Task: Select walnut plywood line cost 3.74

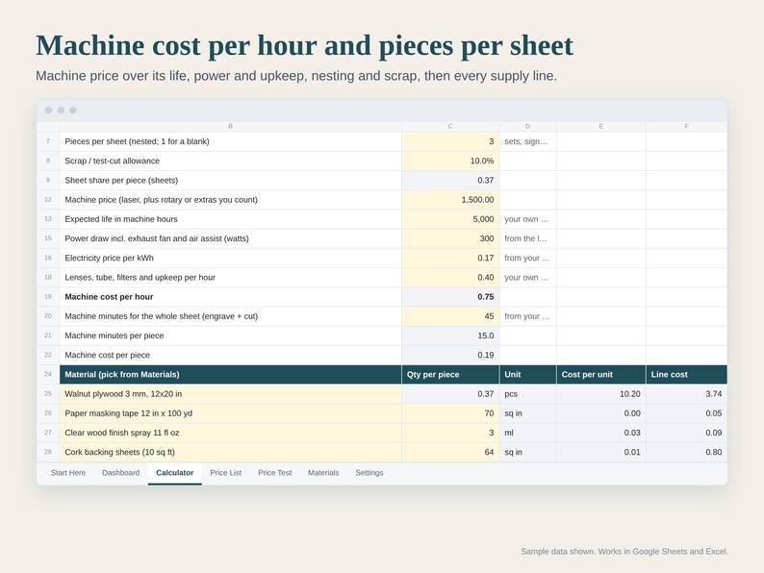Action: [x=686, y=394]
